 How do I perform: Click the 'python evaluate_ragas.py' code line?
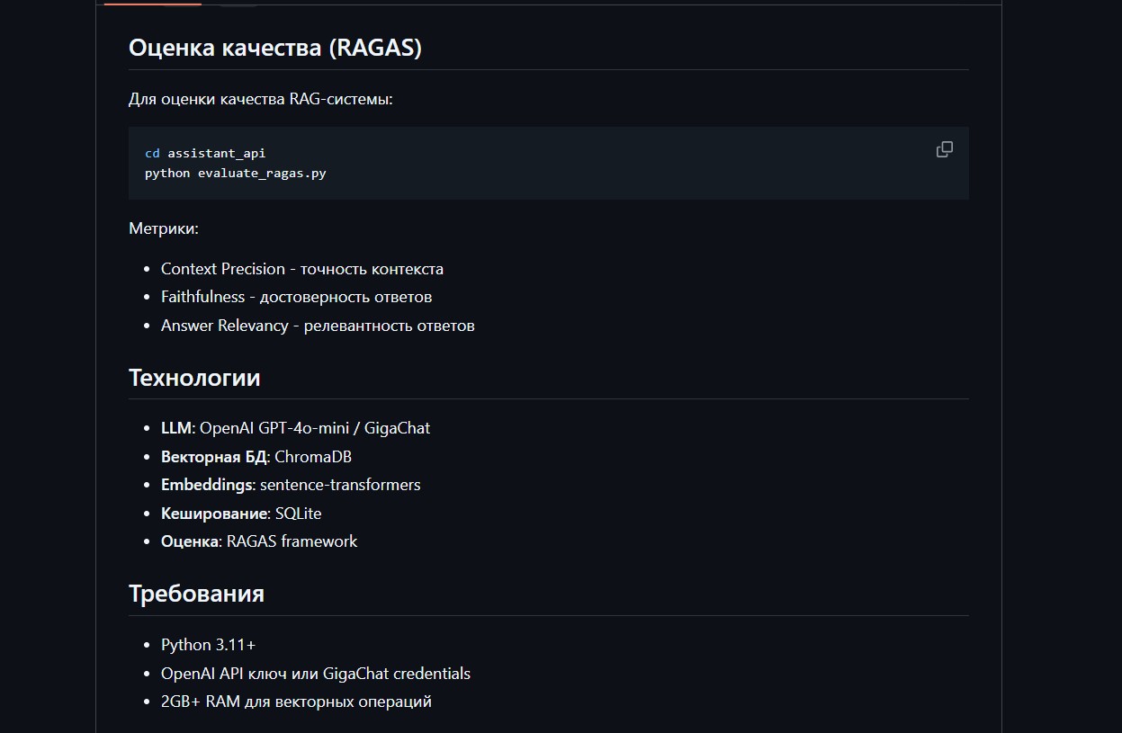coord(236,173)
